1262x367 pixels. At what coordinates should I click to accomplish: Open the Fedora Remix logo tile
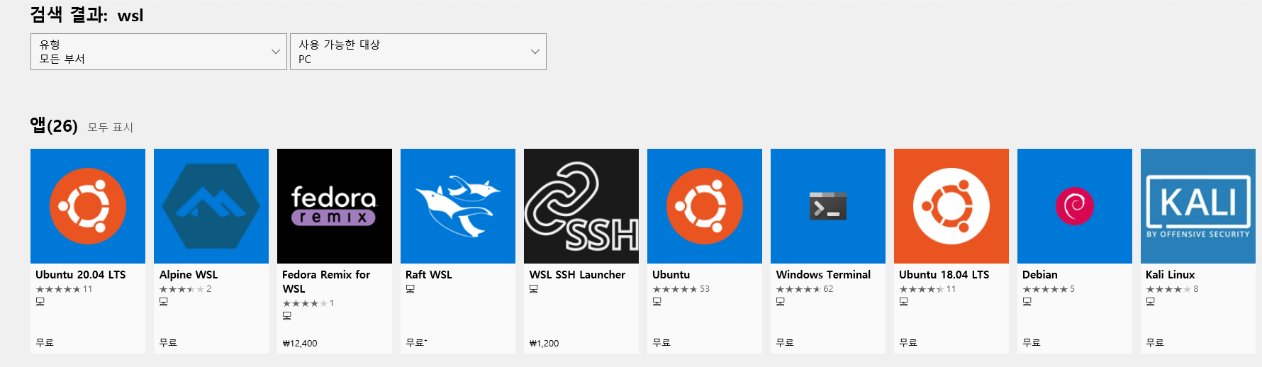coord(335,206)
